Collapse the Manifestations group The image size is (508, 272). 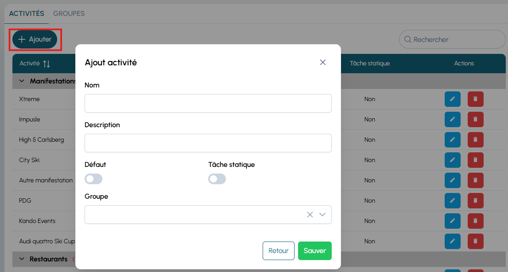tap(22, 81)
